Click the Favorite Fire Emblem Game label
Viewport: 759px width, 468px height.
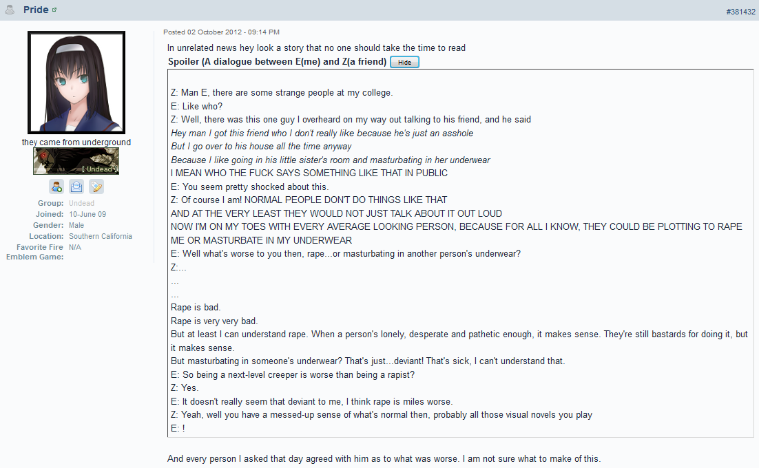[x=35, y=252]
